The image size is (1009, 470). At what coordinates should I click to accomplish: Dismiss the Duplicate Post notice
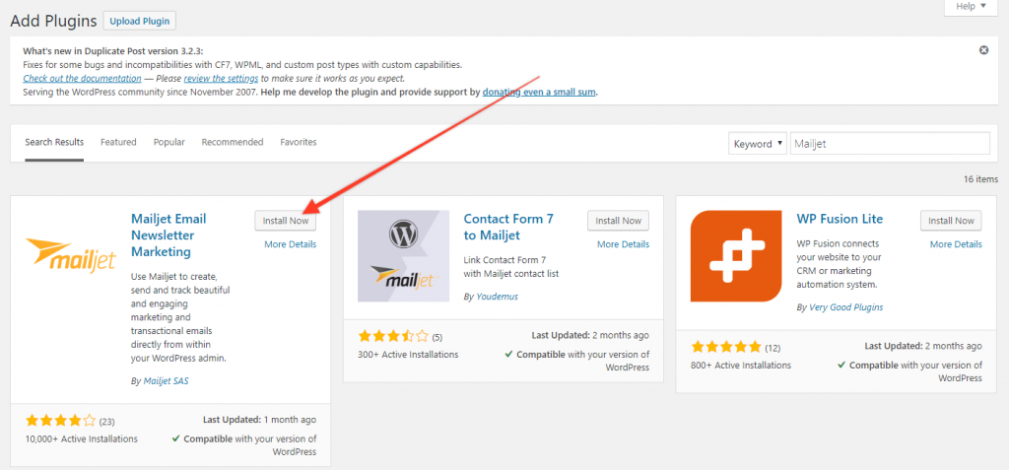(983, 50)
